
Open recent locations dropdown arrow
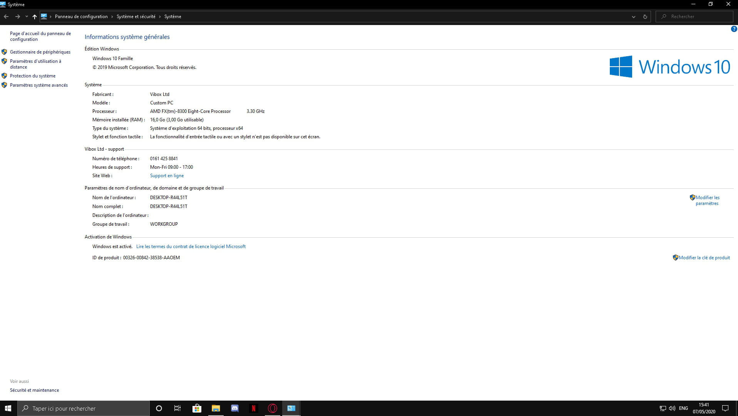coord(27,17)
